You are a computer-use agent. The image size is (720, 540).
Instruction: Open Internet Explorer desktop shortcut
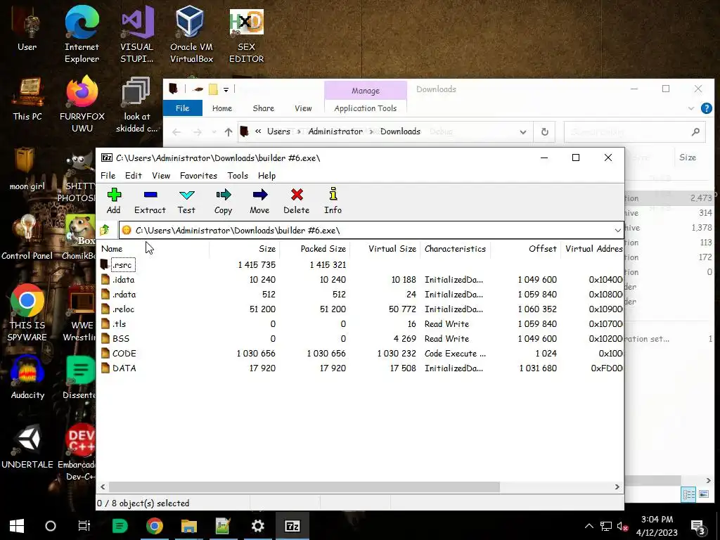click(82, 34)
